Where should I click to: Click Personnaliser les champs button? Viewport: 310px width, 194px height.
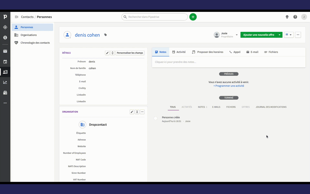[130, 53]
